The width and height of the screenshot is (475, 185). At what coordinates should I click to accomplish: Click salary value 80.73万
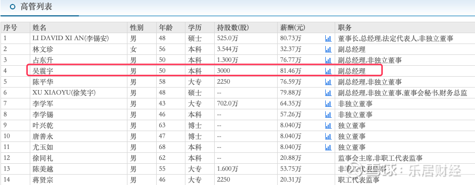(291, 39)
